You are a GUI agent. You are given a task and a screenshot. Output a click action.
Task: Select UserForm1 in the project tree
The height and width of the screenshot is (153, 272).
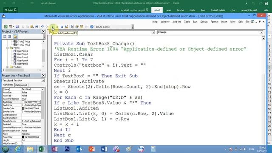[x=23, y=51]
